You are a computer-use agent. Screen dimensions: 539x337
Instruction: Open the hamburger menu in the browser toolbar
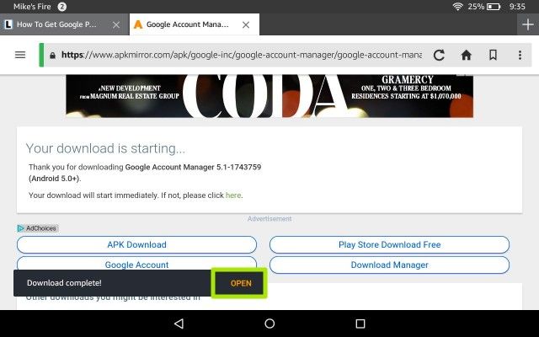point(20,55)
